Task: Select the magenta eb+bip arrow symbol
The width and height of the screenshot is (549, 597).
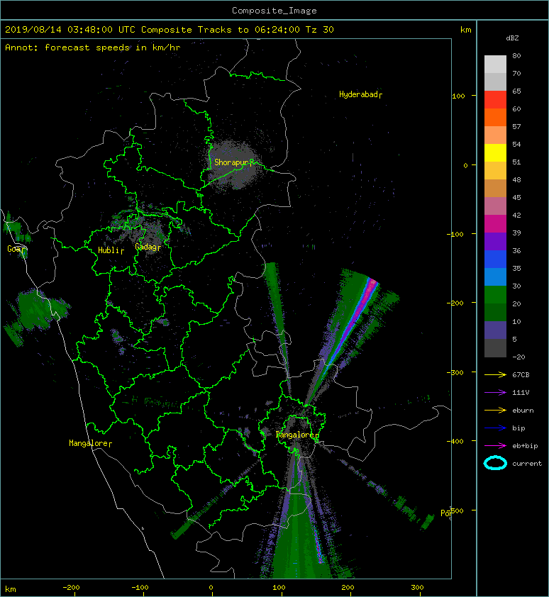Action: tap(495, 446)
